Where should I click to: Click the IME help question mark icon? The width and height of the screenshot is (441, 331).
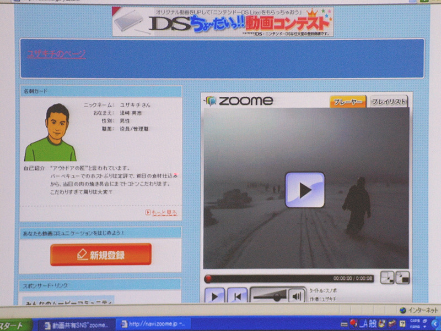402,324
